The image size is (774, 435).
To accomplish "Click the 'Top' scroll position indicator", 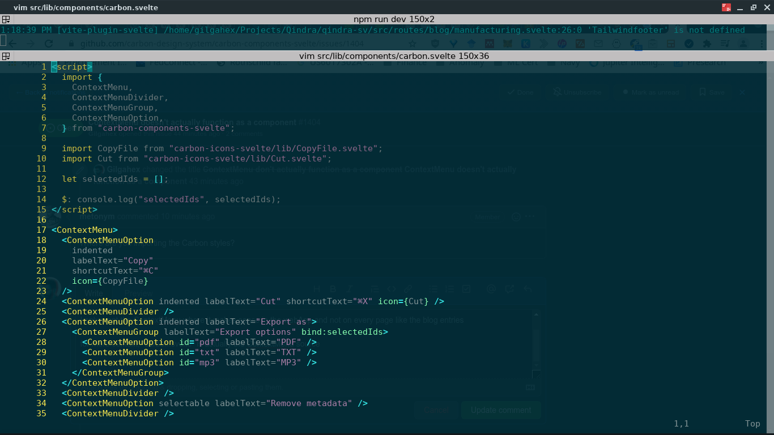I will coord(753,424).
